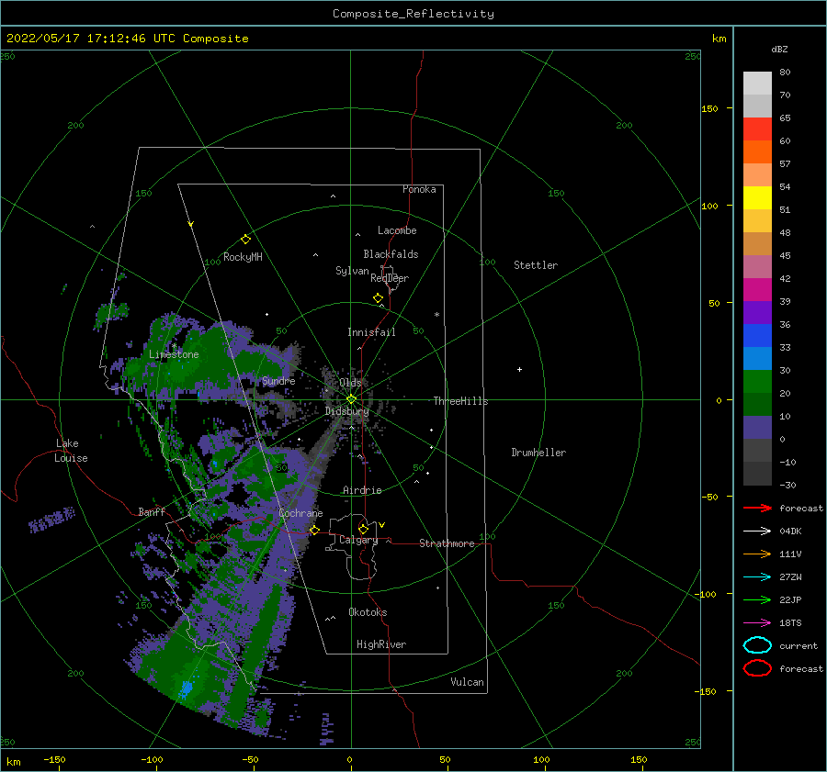
Task: Click the ThreeHills label
Action: (x=460, y=401)
